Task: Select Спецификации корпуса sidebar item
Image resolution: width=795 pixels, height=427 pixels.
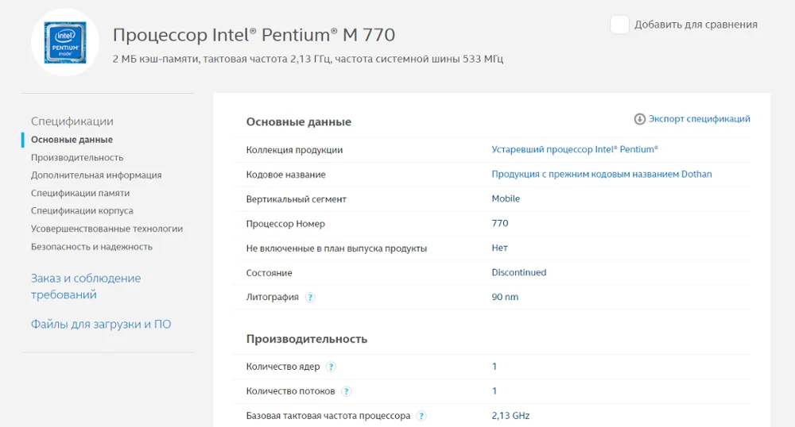Action: (x=82, y=211)
